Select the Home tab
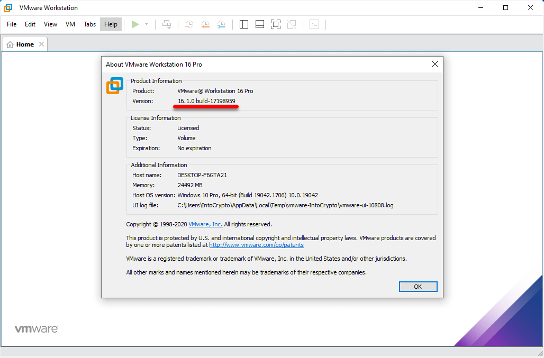 coord(25,44)
